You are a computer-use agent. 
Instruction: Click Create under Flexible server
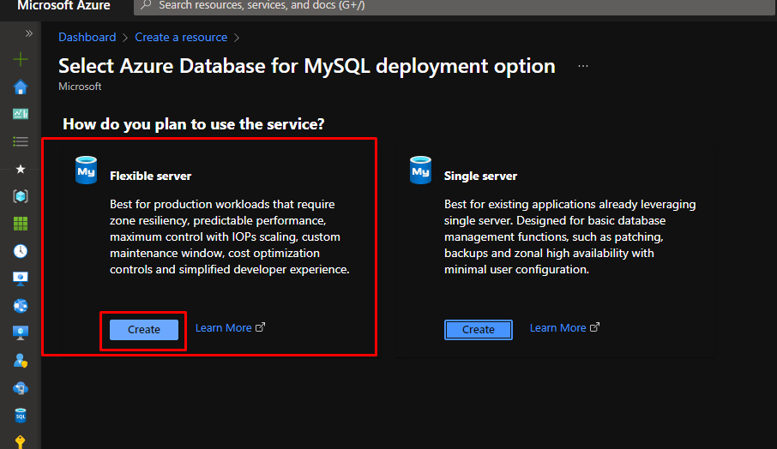click(x=144, y=330)
